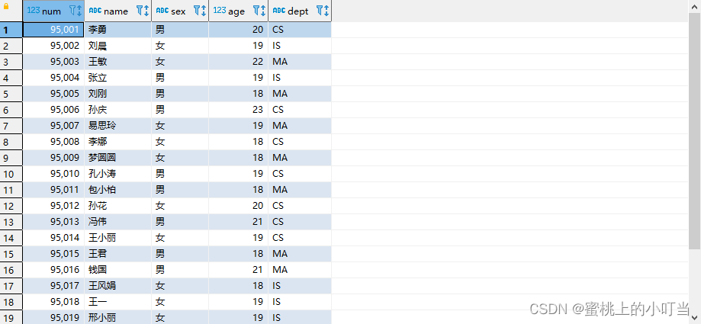Click the age cell 23 in 孙庆's row

[239, 110]
